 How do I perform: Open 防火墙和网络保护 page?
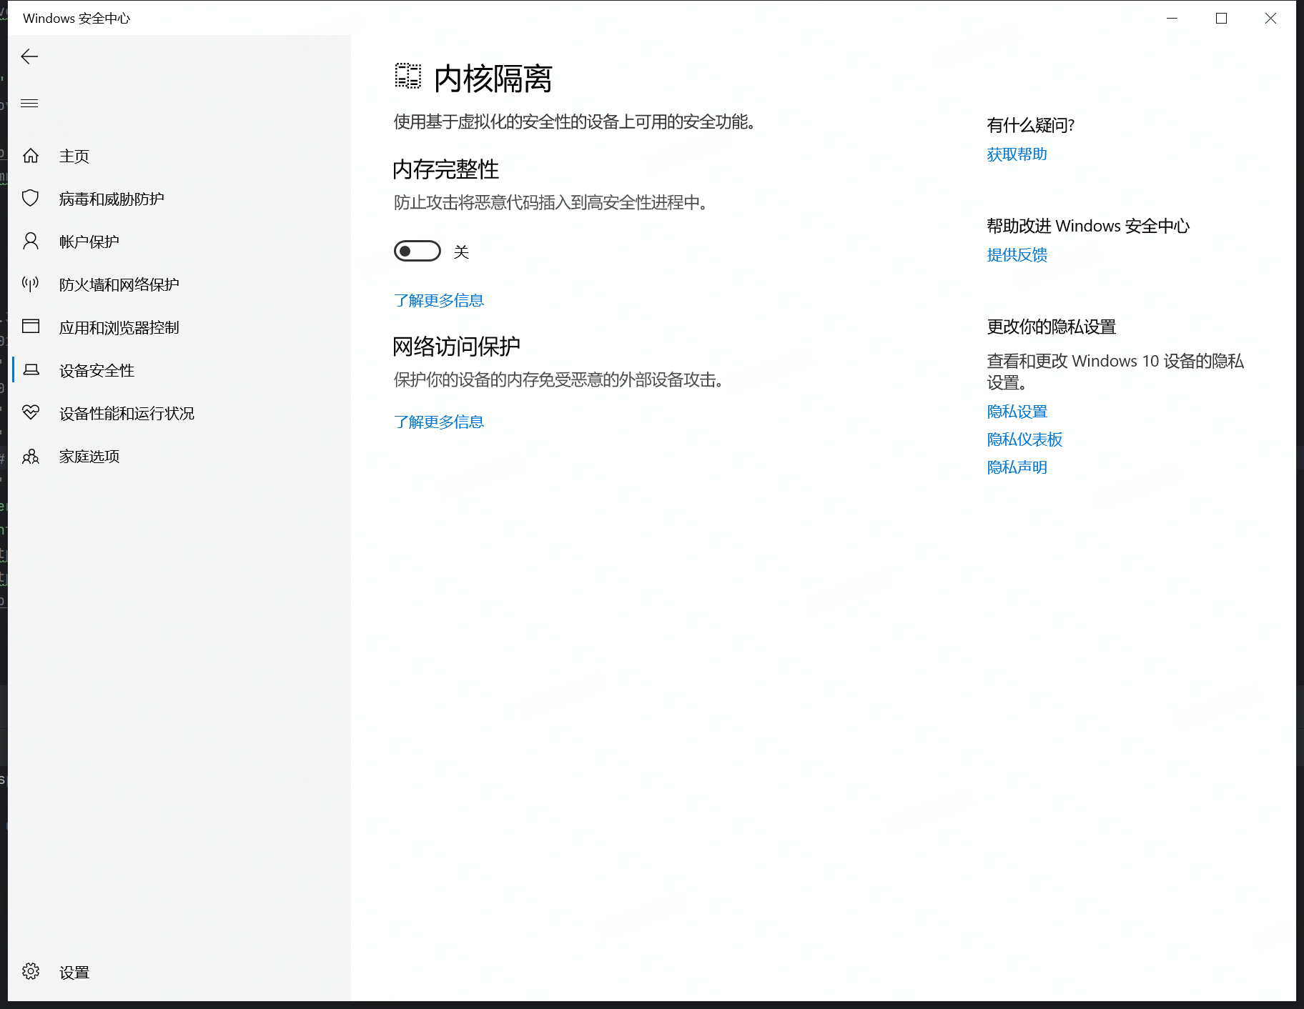coord(119,284)
